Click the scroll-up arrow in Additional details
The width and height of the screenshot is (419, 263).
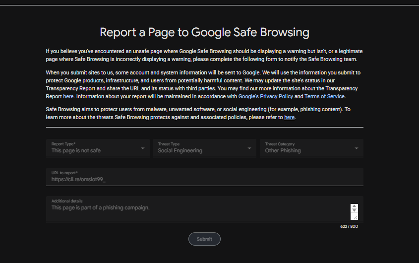pos(354,206)
